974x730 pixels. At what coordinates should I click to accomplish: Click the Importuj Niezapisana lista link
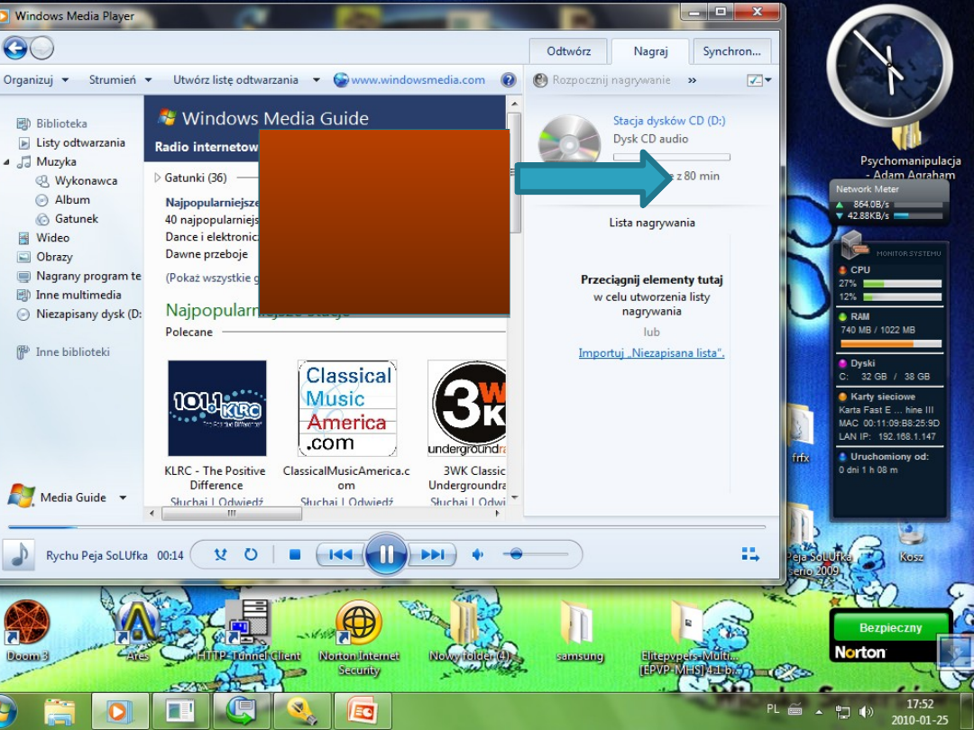(651, 352)
